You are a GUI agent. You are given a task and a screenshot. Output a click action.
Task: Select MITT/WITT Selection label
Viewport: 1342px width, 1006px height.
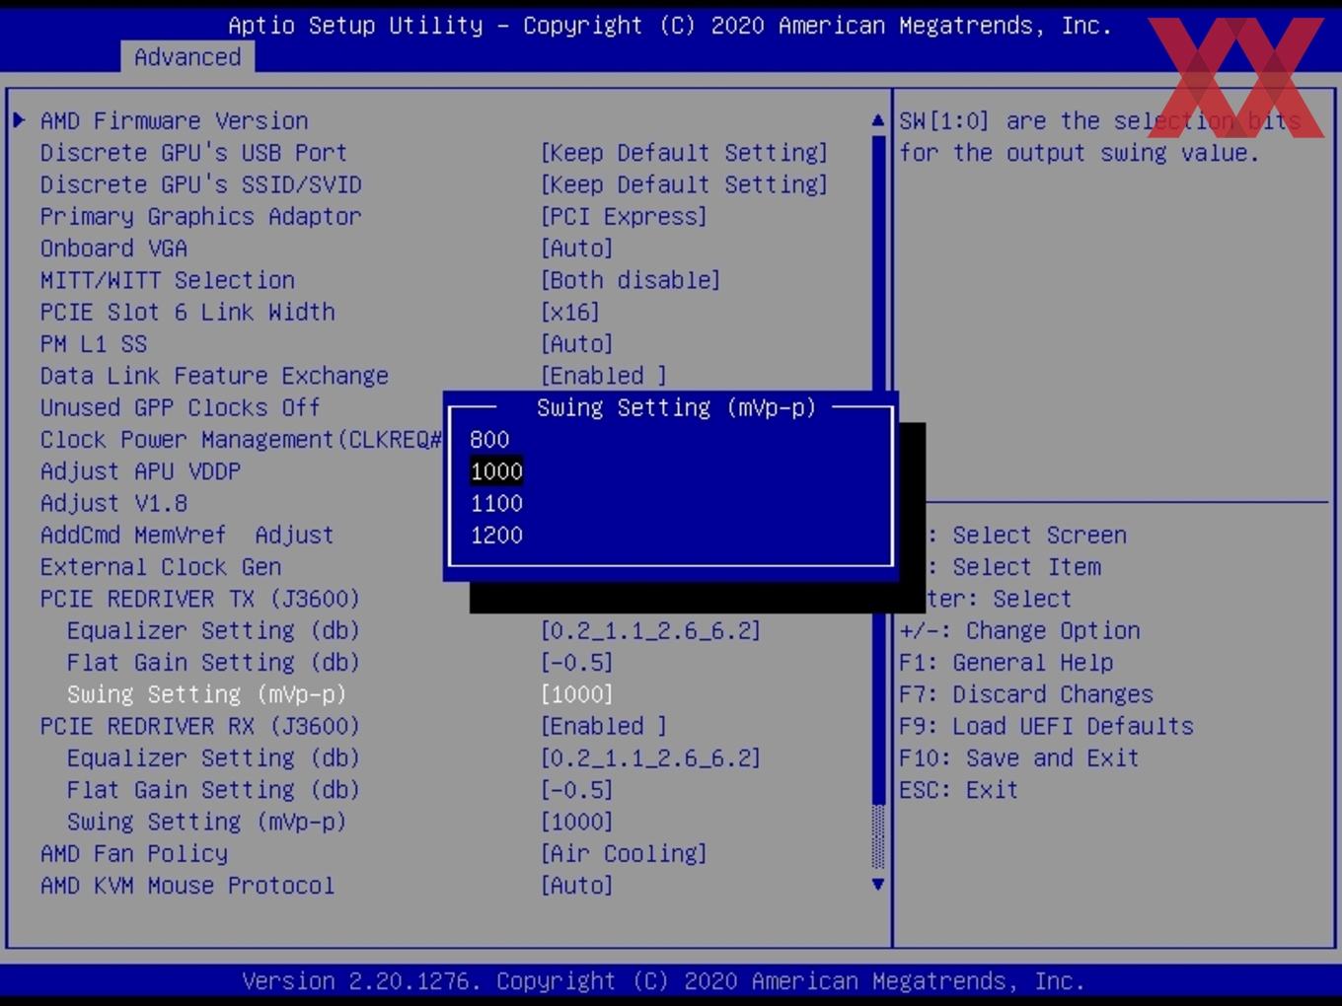pos(168,280)
